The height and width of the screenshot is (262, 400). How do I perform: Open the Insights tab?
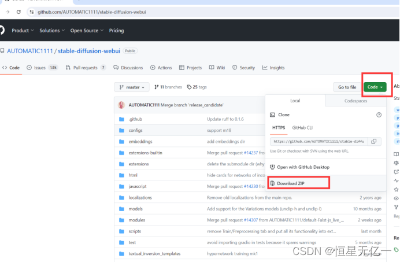[x=273, y=68]
